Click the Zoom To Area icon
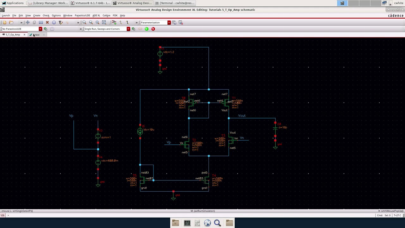405x228 pixels. click(x=97, y=22)
